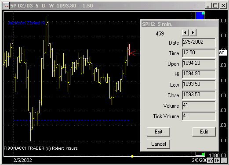Click the chart window system menu icon

6,6
